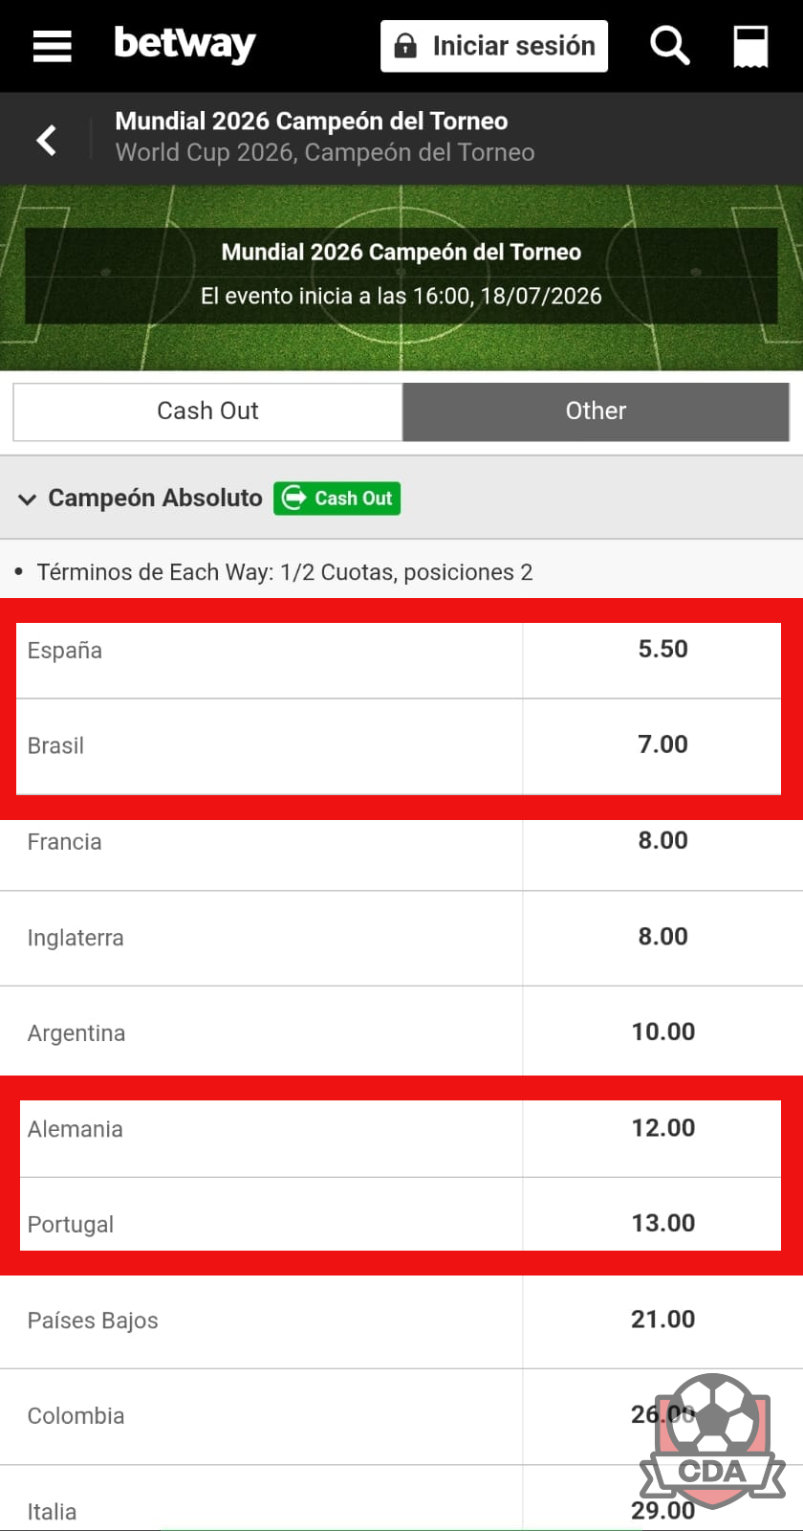The height and width of the screenshot is (1531, 803).
Task: Collapse the Campeón Absoluto section
Action: (28, 499)
